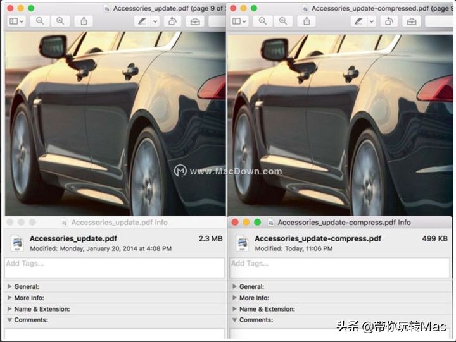
Task: Expand More Info section in Accessories_update.pdf Info
Action: tap(9, 298)
